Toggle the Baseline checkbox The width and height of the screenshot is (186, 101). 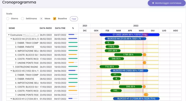click(55, 19)
